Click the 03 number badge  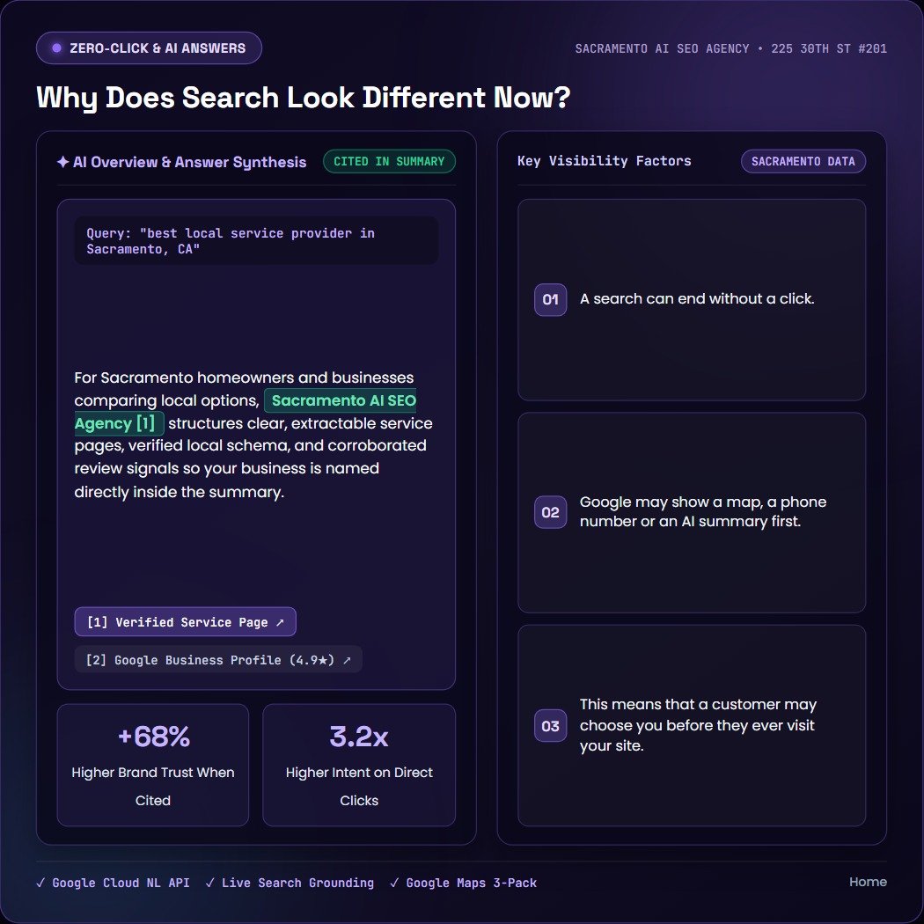(550, 725)
